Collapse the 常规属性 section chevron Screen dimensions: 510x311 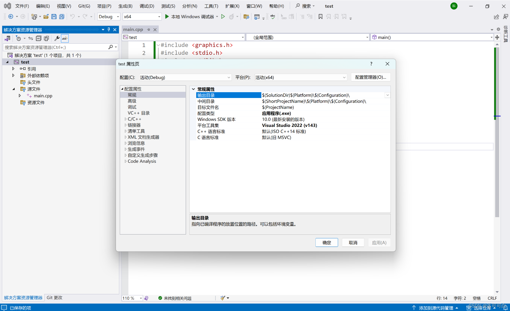pyautogui.click(x=193, y=89)
